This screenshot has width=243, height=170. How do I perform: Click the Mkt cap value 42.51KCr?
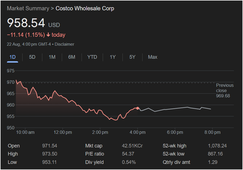[132, 146]
